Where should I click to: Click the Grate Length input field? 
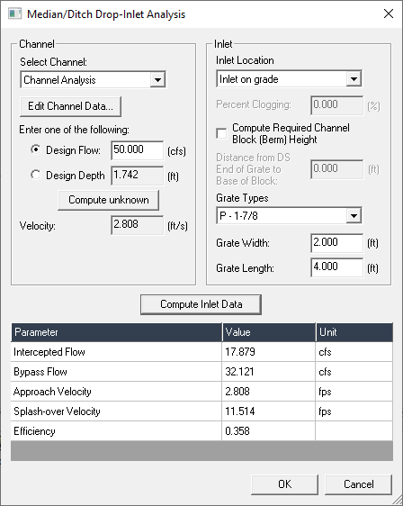coord(337,267)
